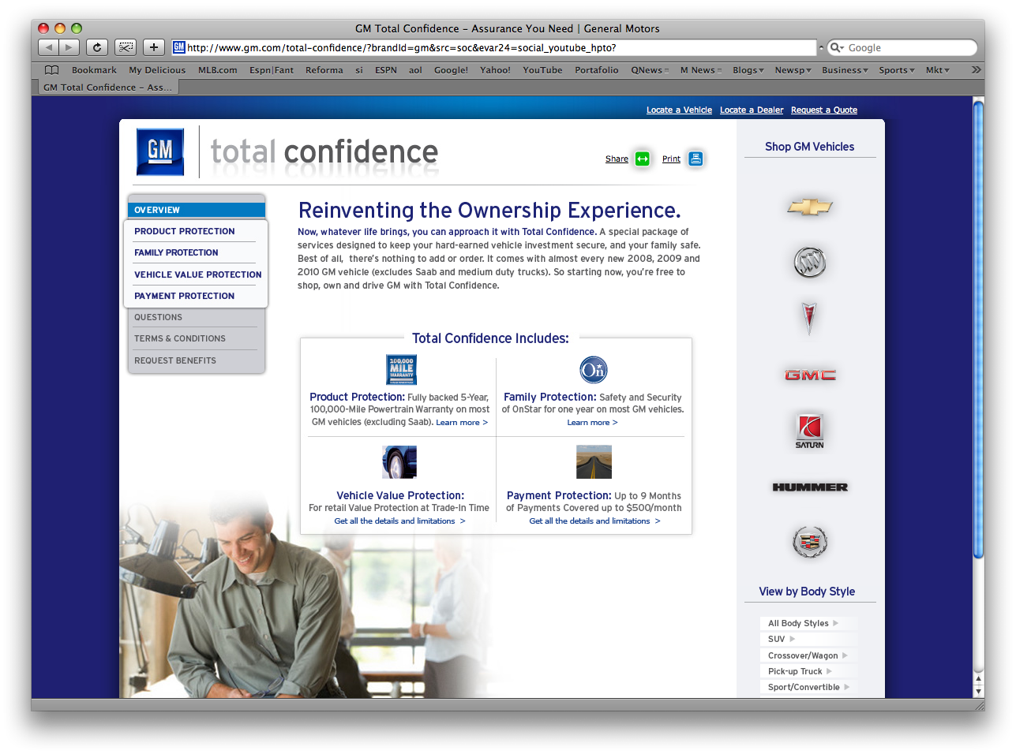Show more bookmarks with the double chevron

pyautogui.click(x=977, y=70)
